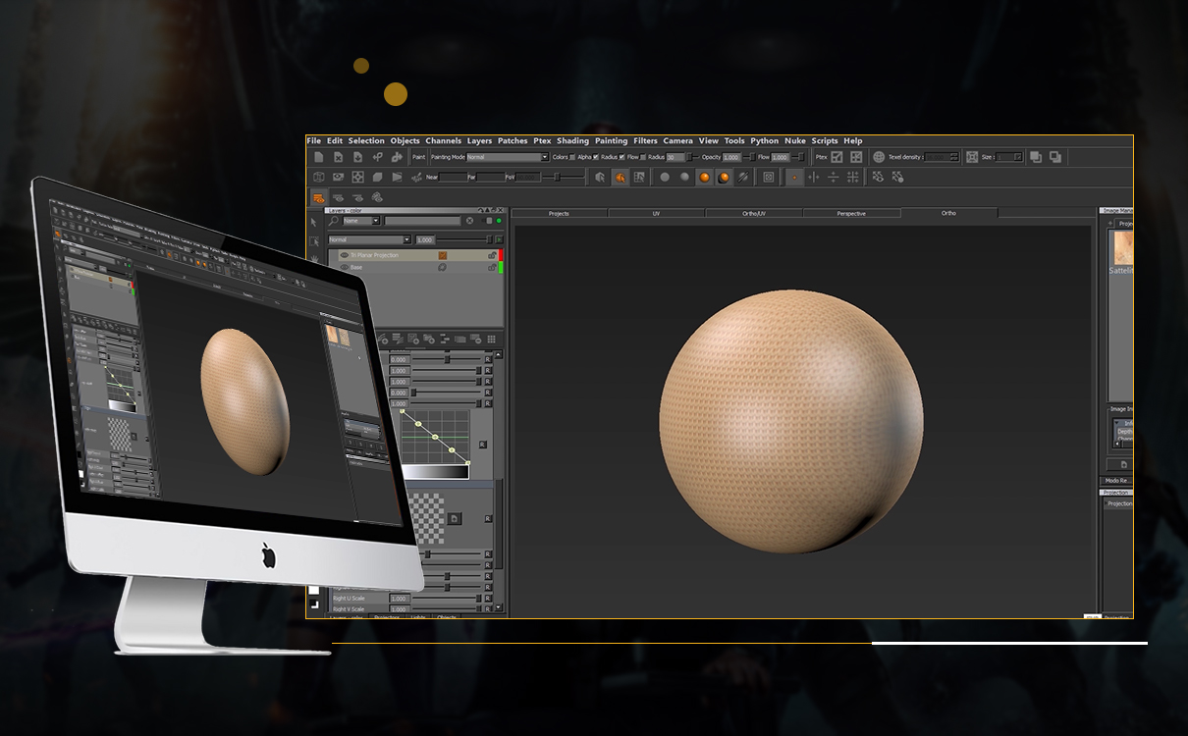Open the Shading menu

click(x=572, y=140)
